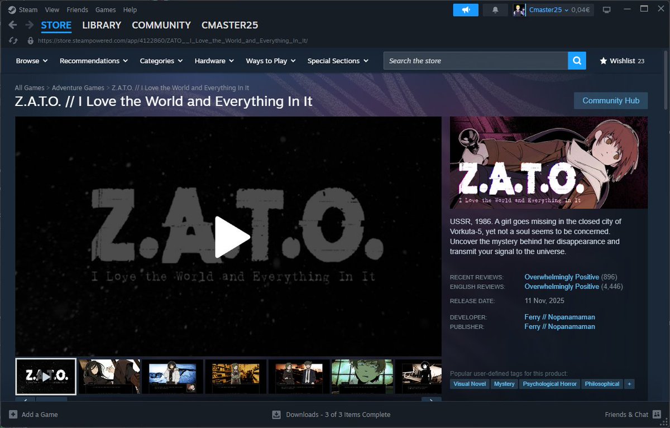The width and height of the screenshot is (670, 428).
Task: Reload the page with the refresh icon
Action: point(13,41)
